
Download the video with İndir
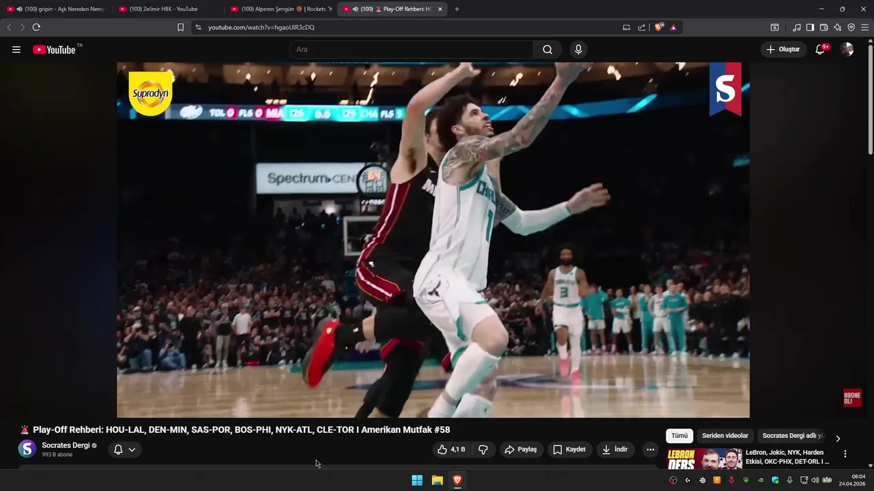pos(615,449)
